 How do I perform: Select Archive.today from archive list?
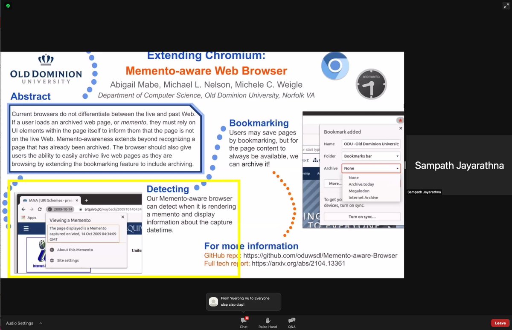tap(361, 184)
